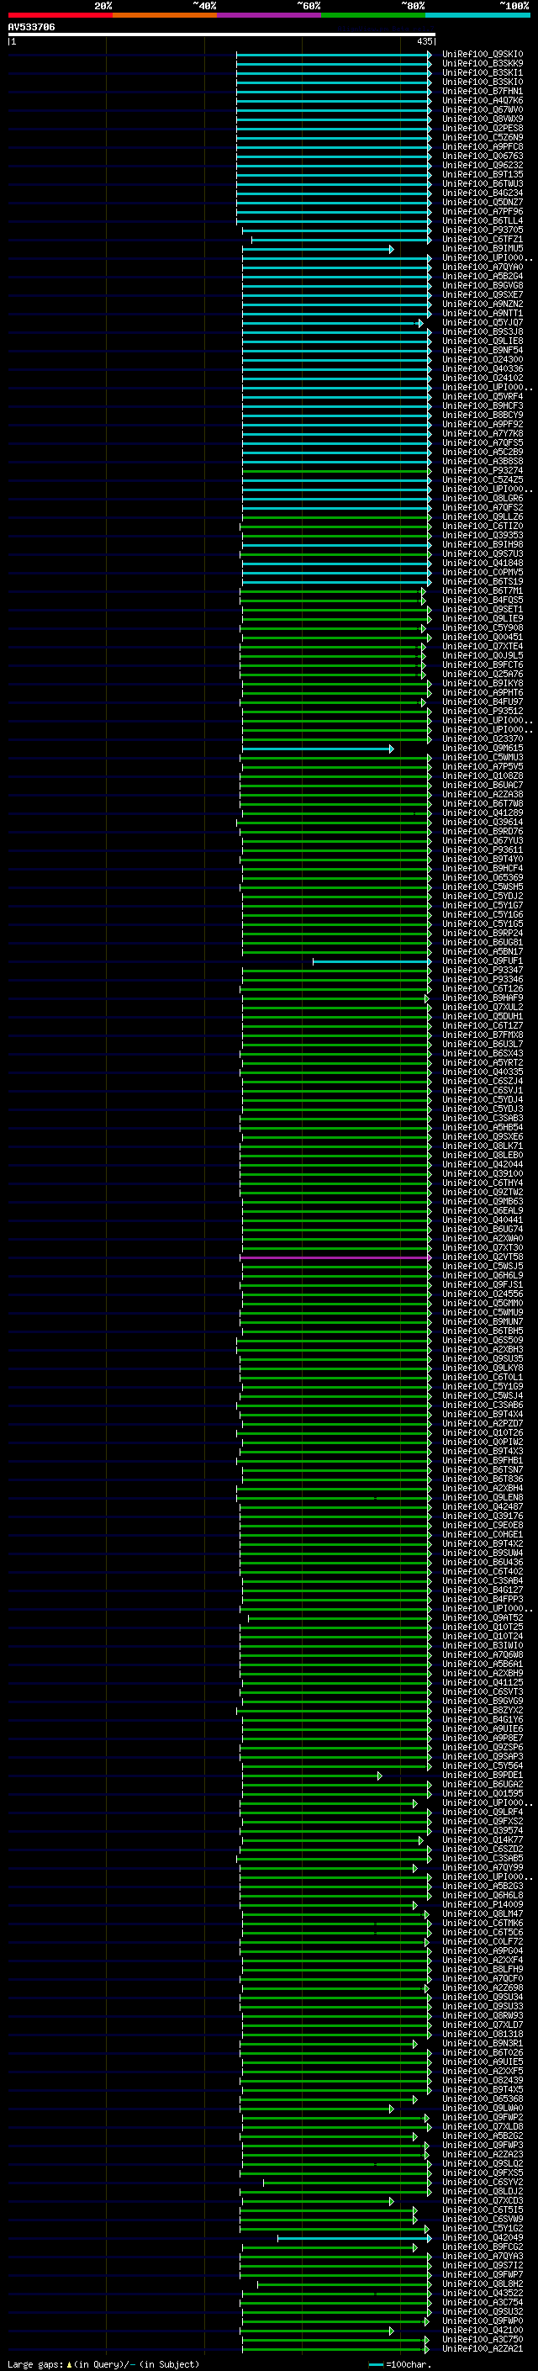The width and height of the screenshot is (538, 2371).
Task: Click UniRef100_Q9ZTW2 label
Action: click(482, 1193)
